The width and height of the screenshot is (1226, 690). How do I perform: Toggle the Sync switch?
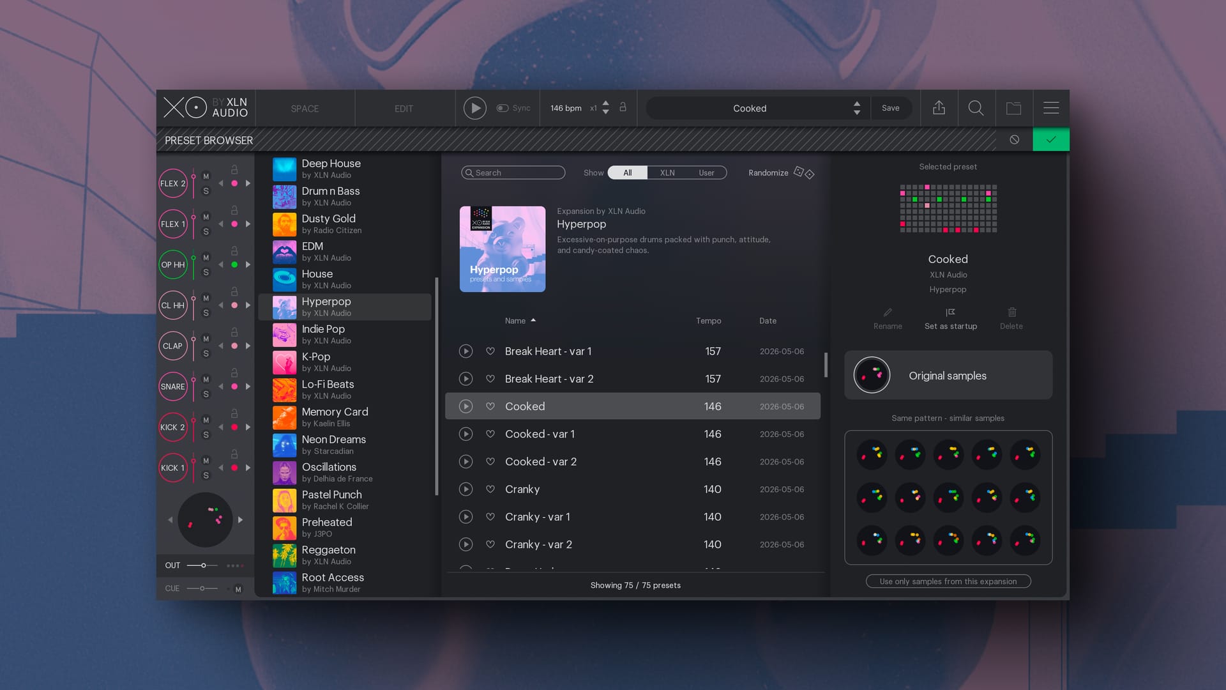coord(503,108)
